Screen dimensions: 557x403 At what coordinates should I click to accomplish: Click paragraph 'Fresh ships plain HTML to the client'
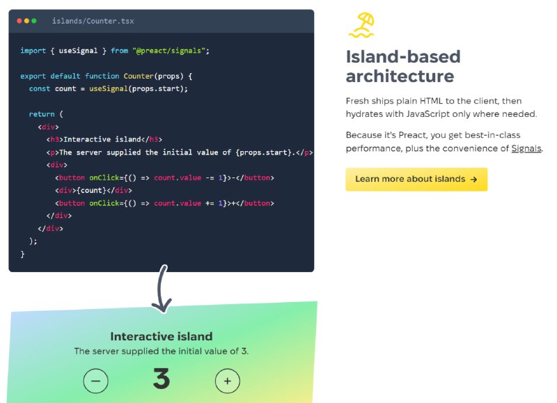[441, 108]
